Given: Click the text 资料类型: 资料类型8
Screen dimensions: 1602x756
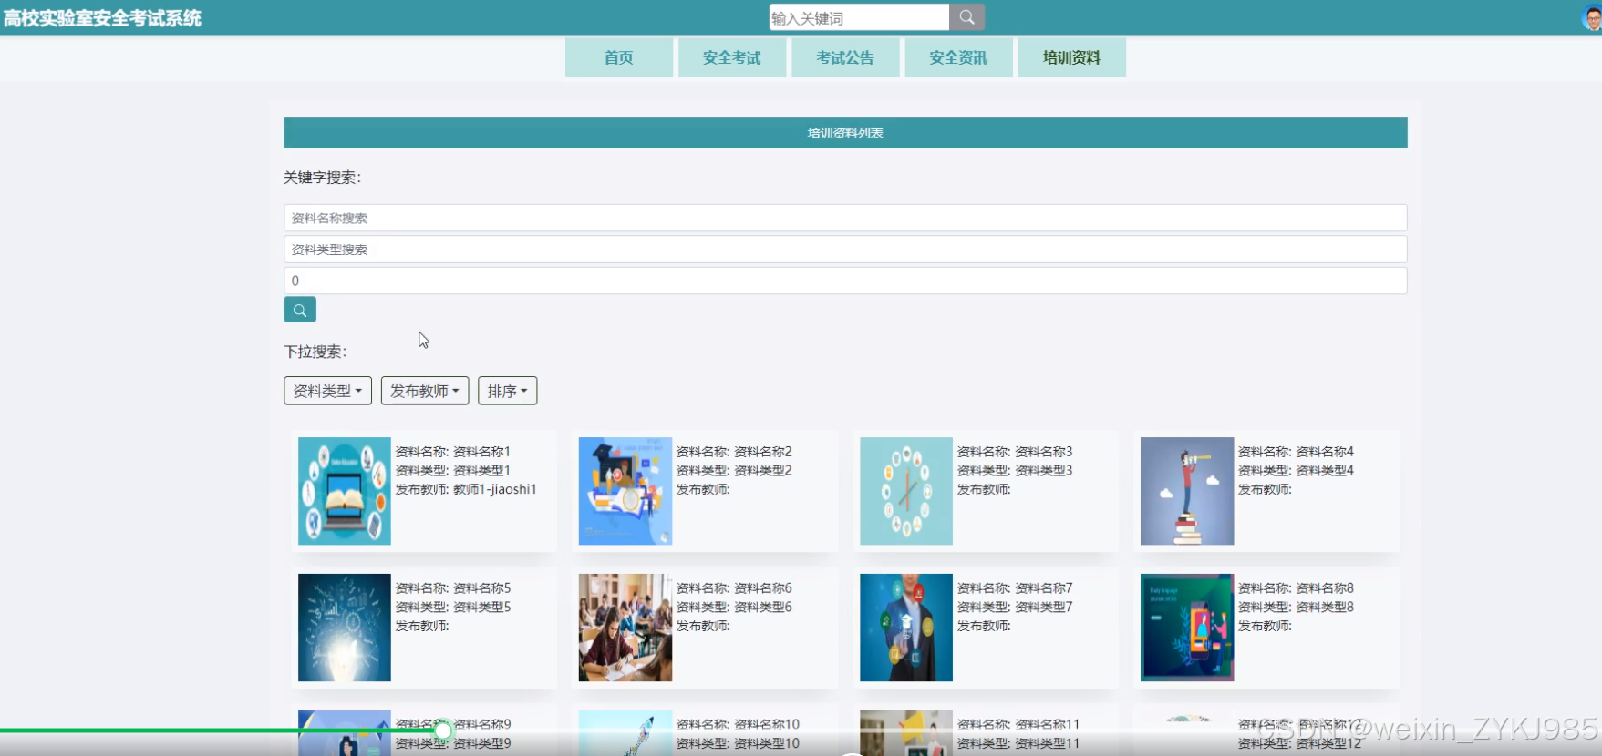Looking at the screenshot, I should click(1296, 608).
